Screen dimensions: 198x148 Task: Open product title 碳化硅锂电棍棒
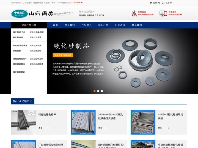tap(47, 115)
